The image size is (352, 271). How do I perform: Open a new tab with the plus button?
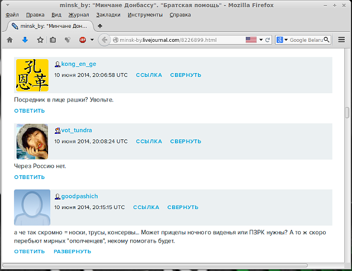[x=100, y=26]
